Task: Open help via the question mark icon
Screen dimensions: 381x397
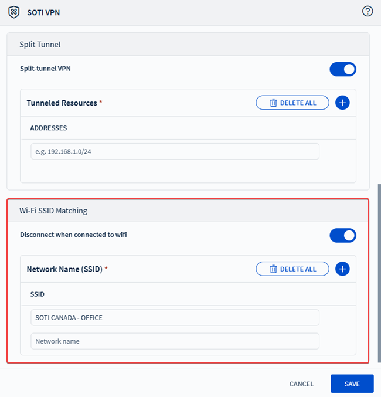Action: 368,11
